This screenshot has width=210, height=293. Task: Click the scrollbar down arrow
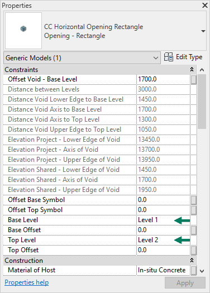[x=202, y=271]
